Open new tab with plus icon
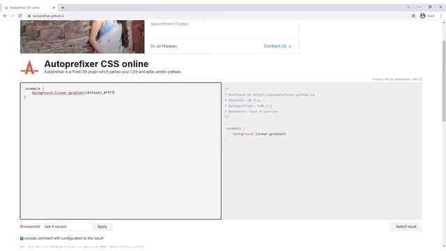This screenshot has height=251, width=446. click(x=63, y=8)
